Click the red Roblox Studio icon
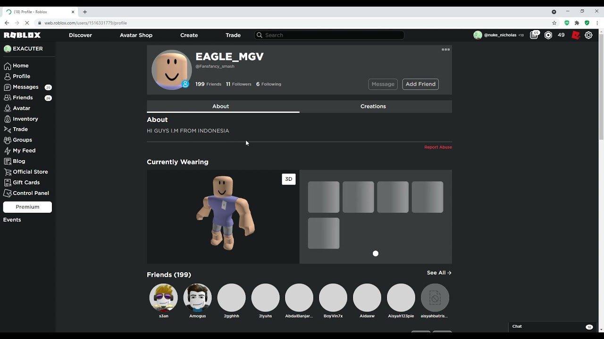 (x=576, y=35)
